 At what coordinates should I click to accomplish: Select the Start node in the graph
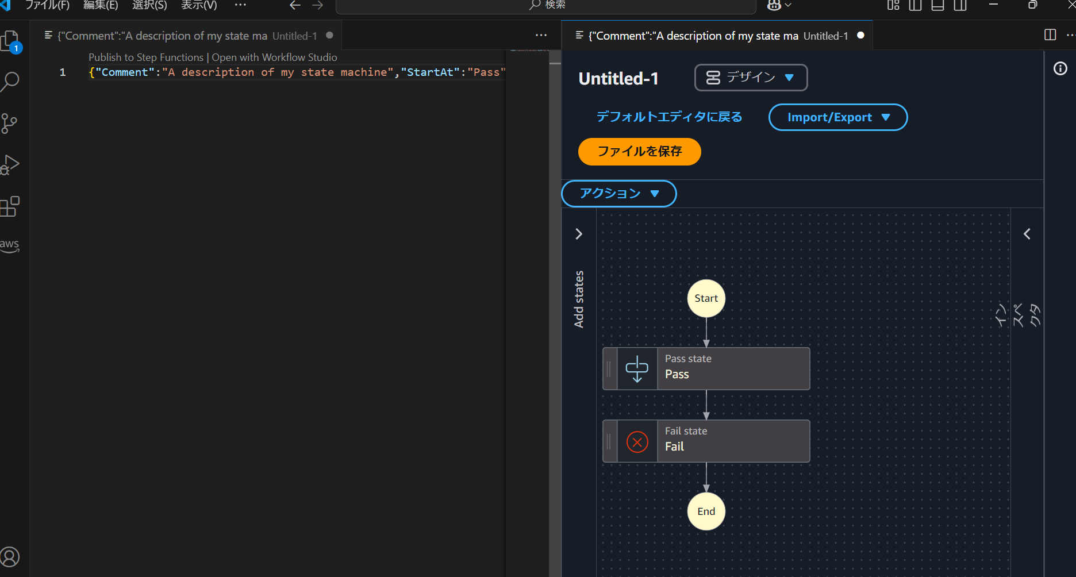pos(706,298)
